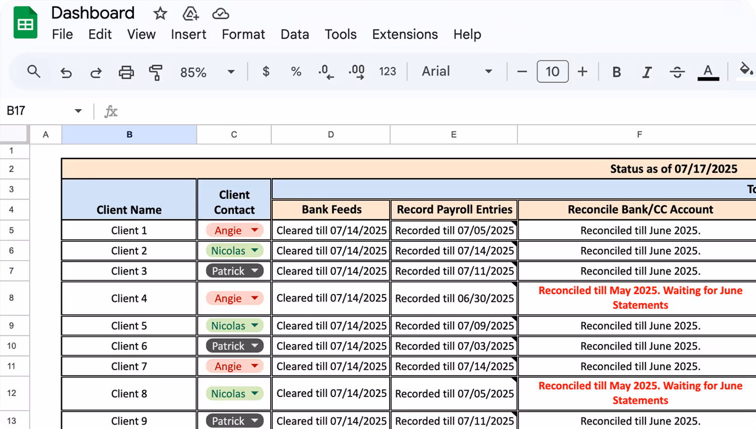
Task: Open the Extensions menu
Action: pos(404,34)
